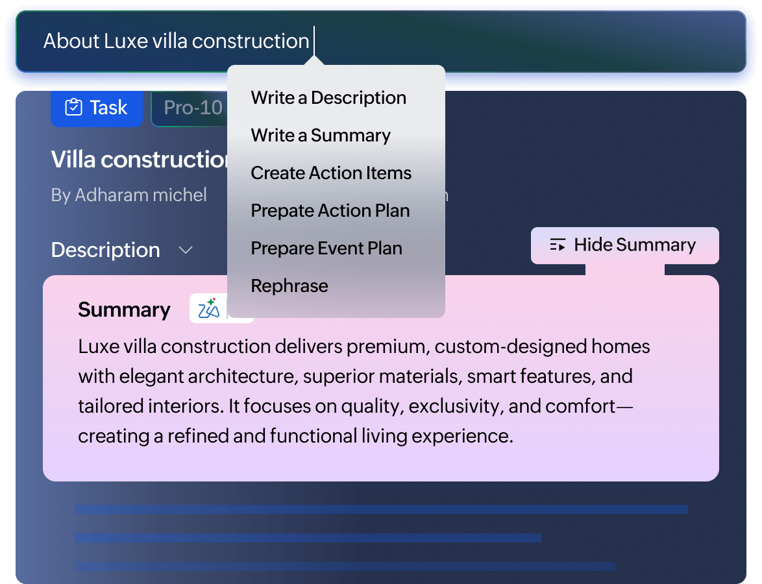
Task: Click the clipboard icon on the Task badge
Action: coord(73,107)
